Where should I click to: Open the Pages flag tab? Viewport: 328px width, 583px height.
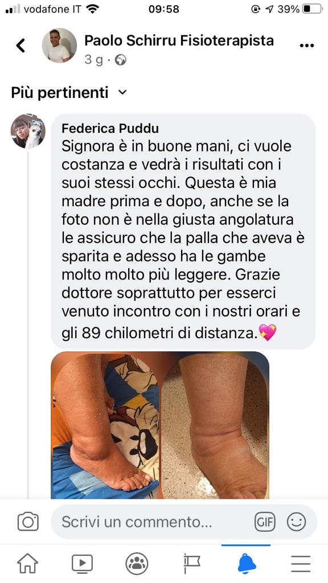pos(191,564)
